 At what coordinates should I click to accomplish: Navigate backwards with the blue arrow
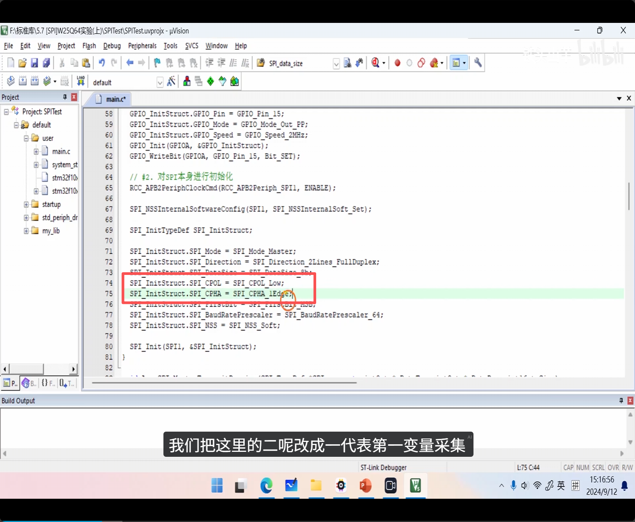click(x=130, y=63)
